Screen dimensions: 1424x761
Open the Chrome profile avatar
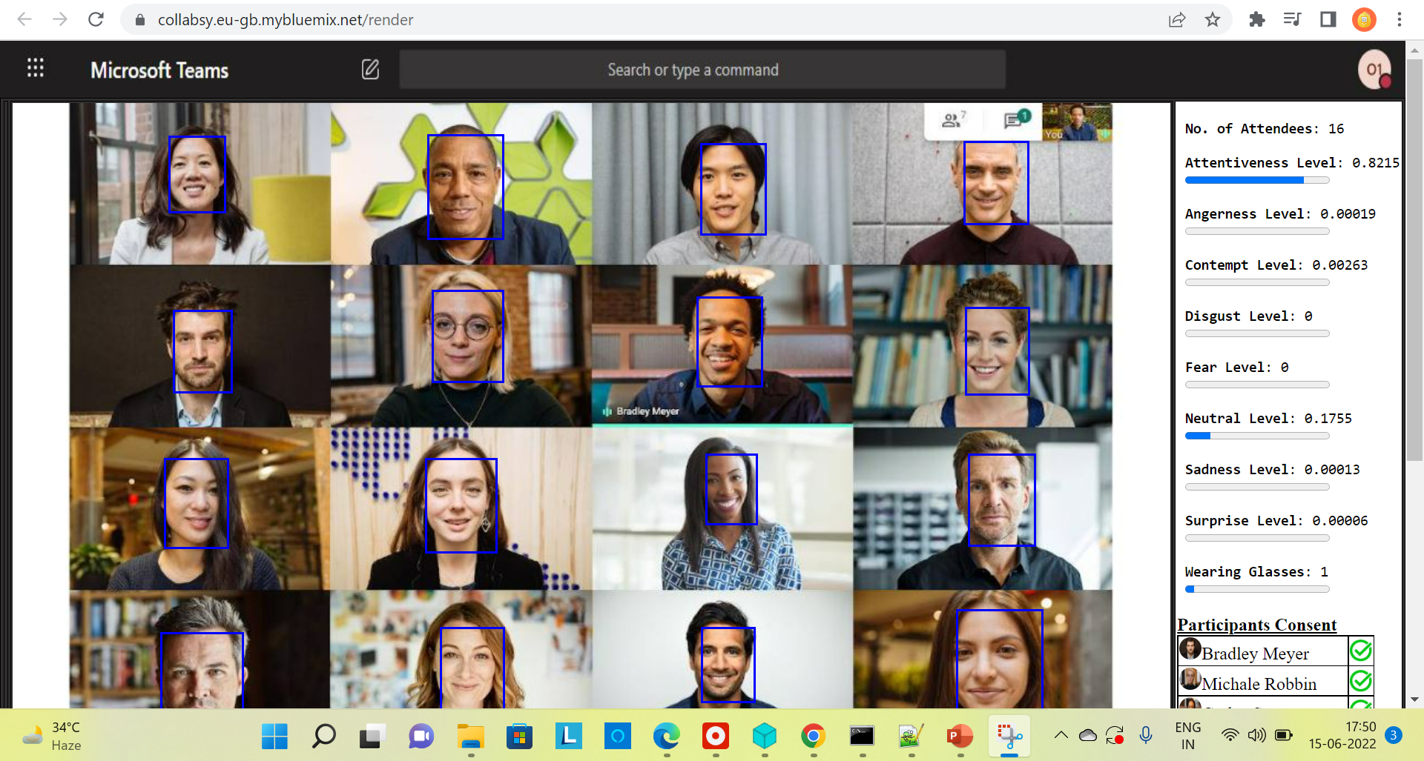pos(1363,20)
